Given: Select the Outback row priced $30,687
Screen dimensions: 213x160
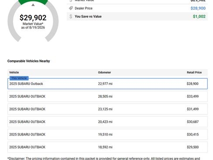Looking at the screenshot, I should pos(107,122).
